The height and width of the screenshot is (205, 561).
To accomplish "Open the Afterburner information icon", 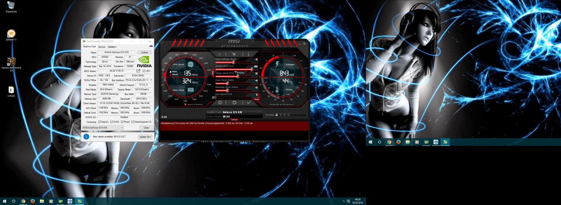I will point(248,54).
